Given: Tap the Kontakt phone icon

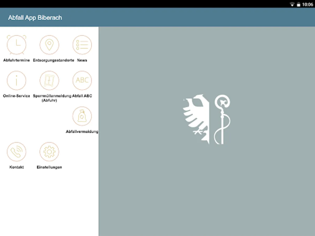Looking at the screenshot, I should (17, 151).
